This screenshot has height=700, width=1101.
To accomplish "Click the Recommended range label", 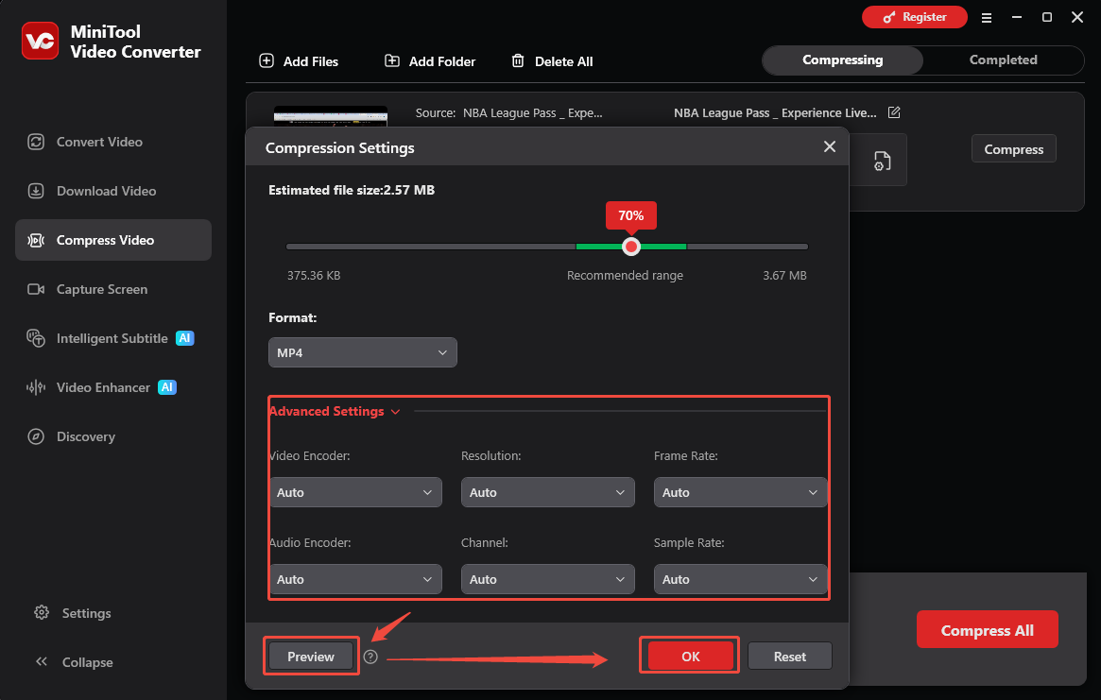I will coord(625,275).
